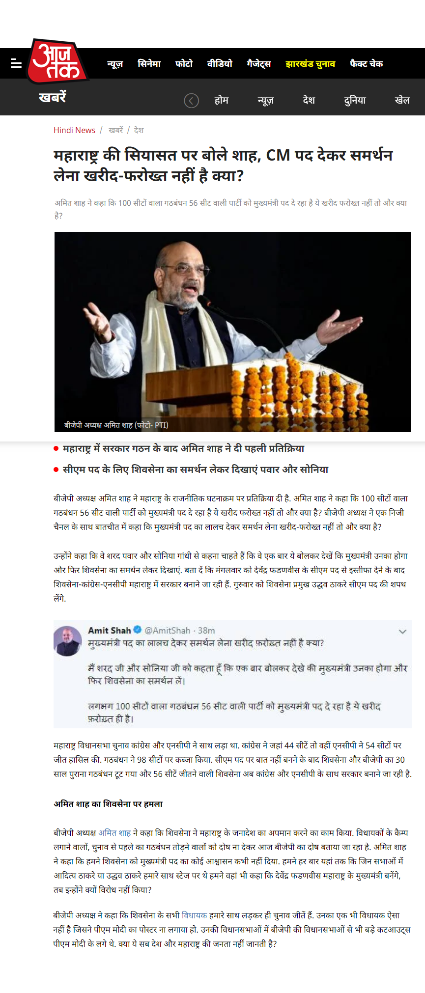Switch to देश tab in sub-navigation
Viewport: 425px width, 993px height.
(x=309, y=100)
